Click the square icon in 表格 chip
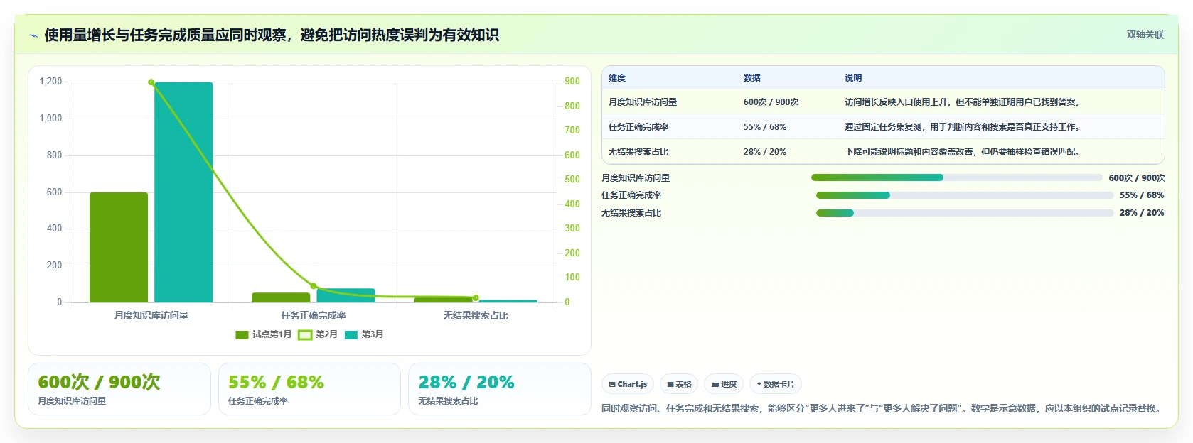This screenshot has height=443, width=1193. click(670, 384)
